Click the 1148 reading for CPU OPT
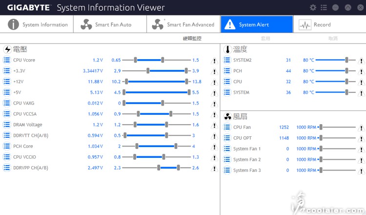Screen dimensions: 366x215 [284, 138]
